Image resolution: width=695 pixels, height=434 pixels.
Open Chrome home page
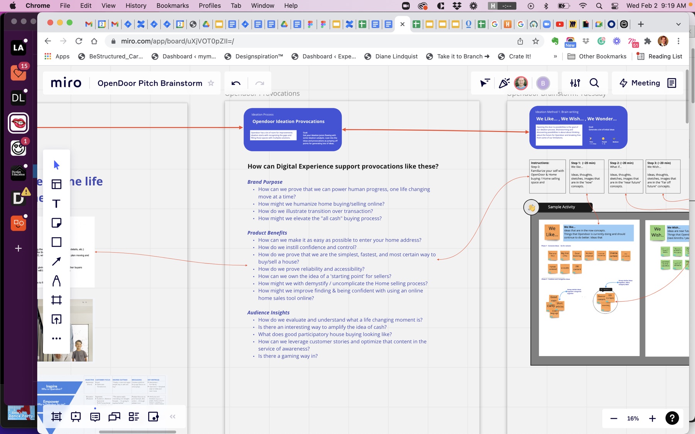point(94,41)
